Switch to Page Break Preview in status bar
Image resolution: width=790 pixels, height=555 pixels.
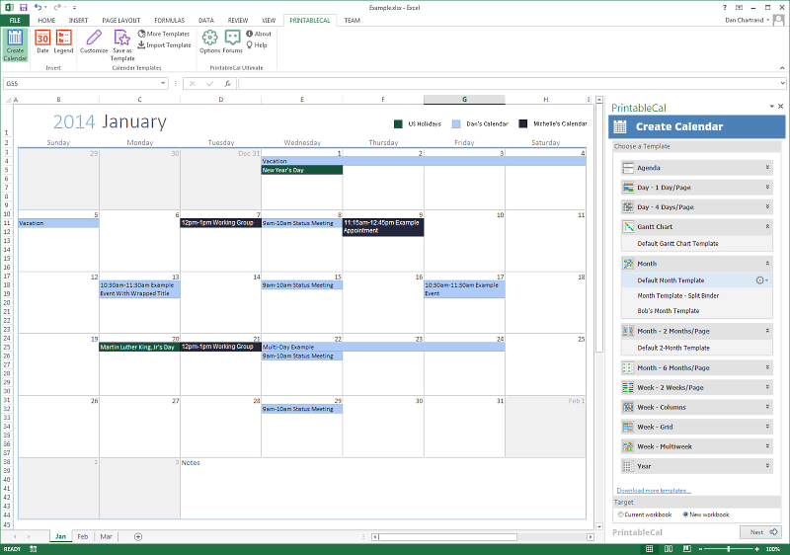pyautogui.click(x=686, y=549)
